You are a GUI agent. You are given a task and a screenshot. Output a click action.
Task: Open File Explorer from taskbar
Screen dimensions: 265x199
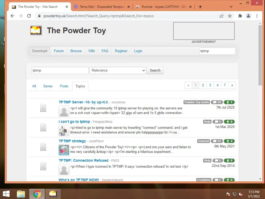tap(21, 194)
